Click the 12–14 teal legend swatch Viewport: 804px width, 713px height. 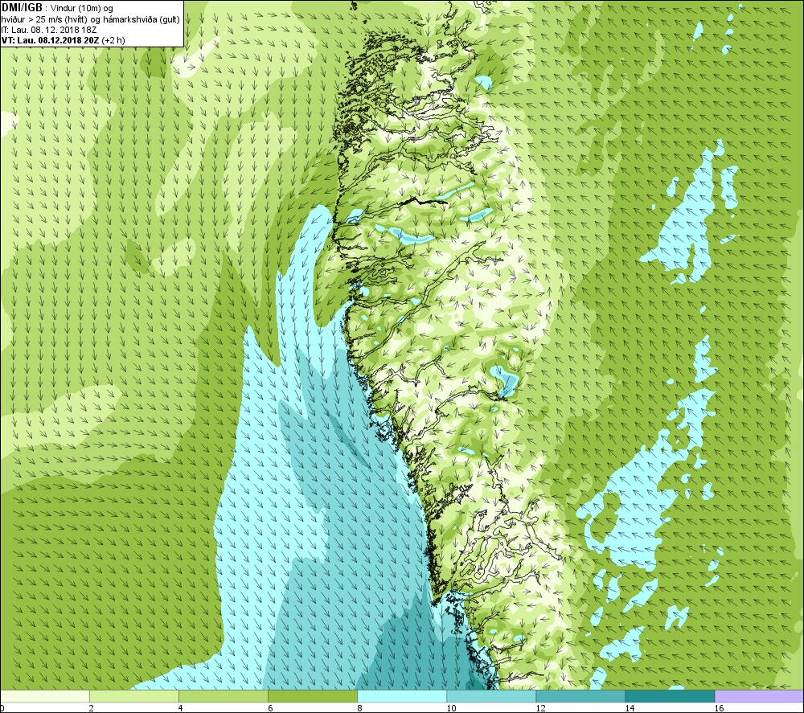pyautogui.click(x=580, y=696)
